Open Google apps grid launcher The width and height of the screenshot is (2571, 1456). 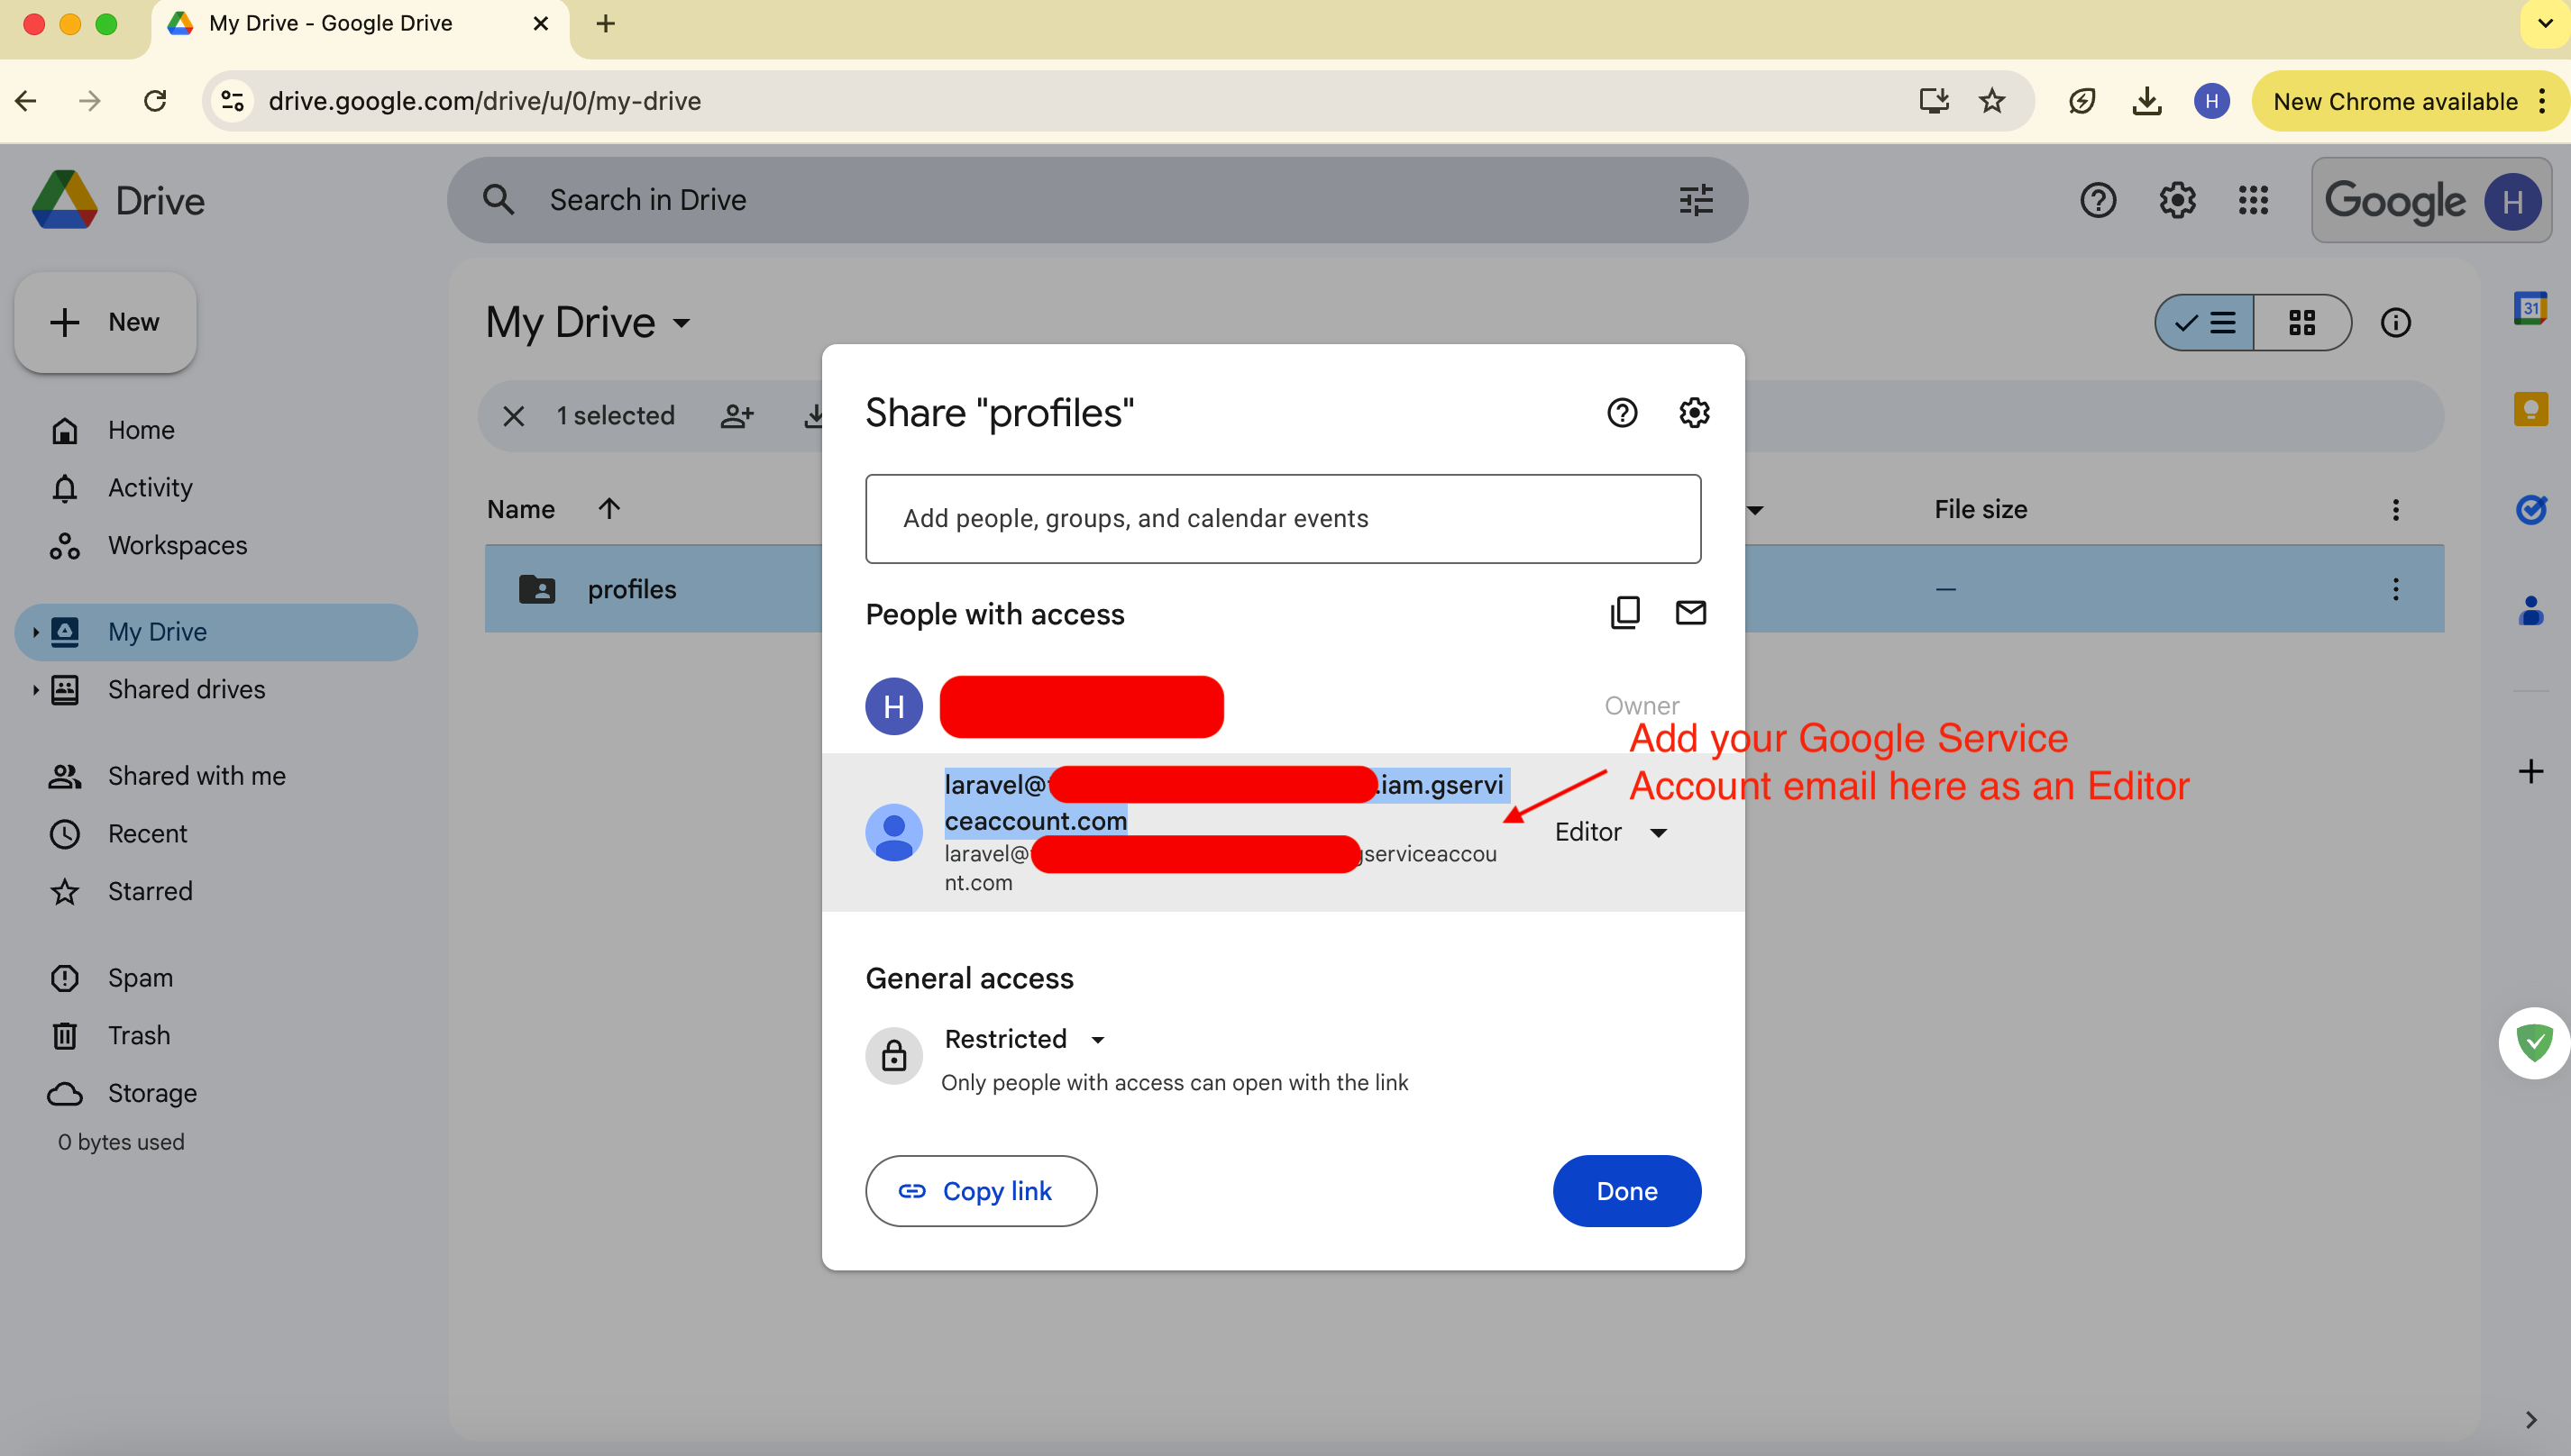click(x=2253, y=200)
